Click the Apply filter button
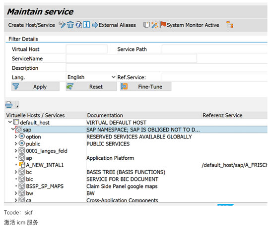Viewport: 268px width, 228px height. pos(36,87)
